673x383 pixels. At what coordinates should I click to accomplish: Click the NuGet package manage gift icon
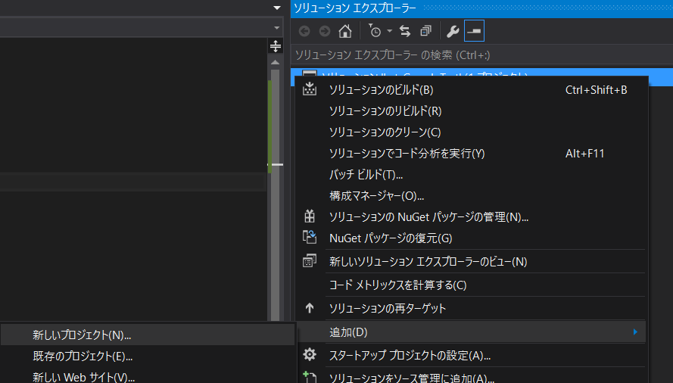point(310,216)
